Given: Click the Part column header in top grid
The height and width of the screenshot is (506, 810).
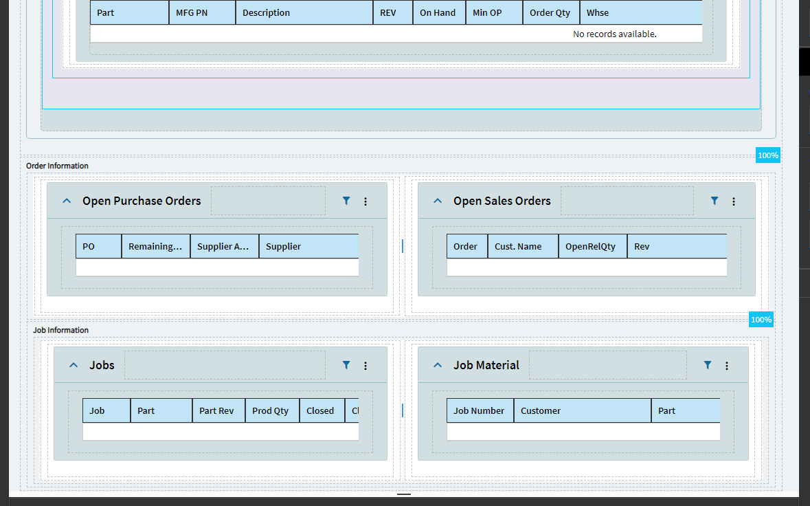Looking at the screenshot, I should 130,12.
